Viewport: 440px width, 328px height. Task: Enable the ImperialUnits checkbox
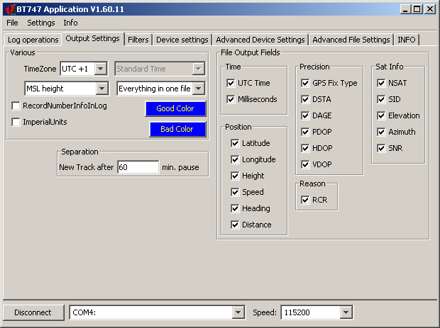(x=16, y=122)
